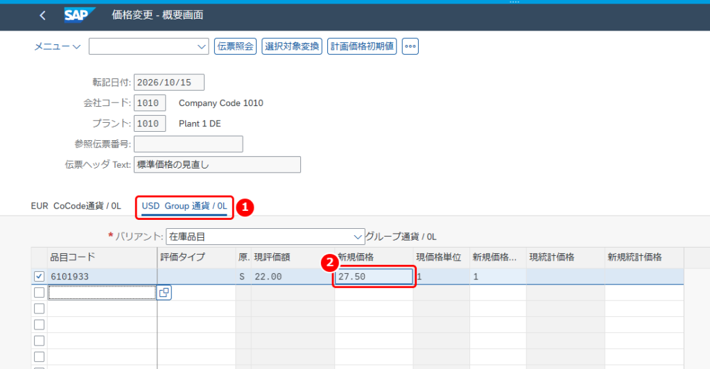Click the 評価タイプ column header

[196, 257]
